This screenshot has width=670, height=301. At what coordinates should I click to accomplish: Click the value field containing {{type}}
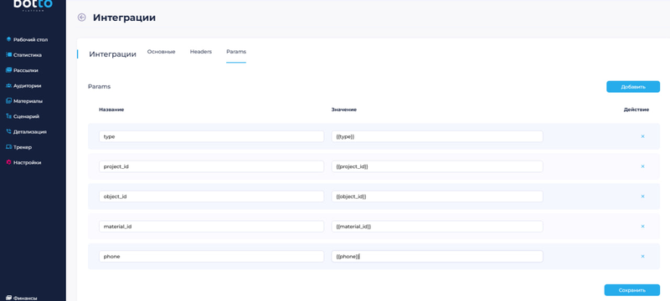click(437, 136)
